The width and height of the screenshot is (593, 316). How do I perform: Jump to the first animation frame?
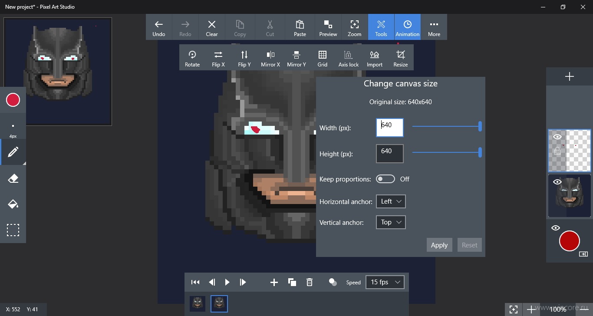(195, 282)
